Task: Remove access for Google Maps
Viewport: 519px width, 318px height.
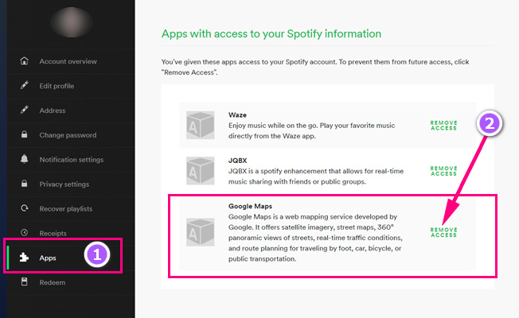Action: 443,232
